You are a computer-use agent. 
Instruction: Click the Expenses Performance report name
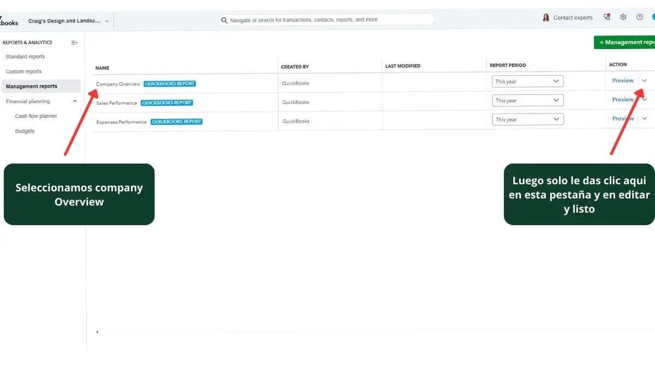tap(121, 122)
